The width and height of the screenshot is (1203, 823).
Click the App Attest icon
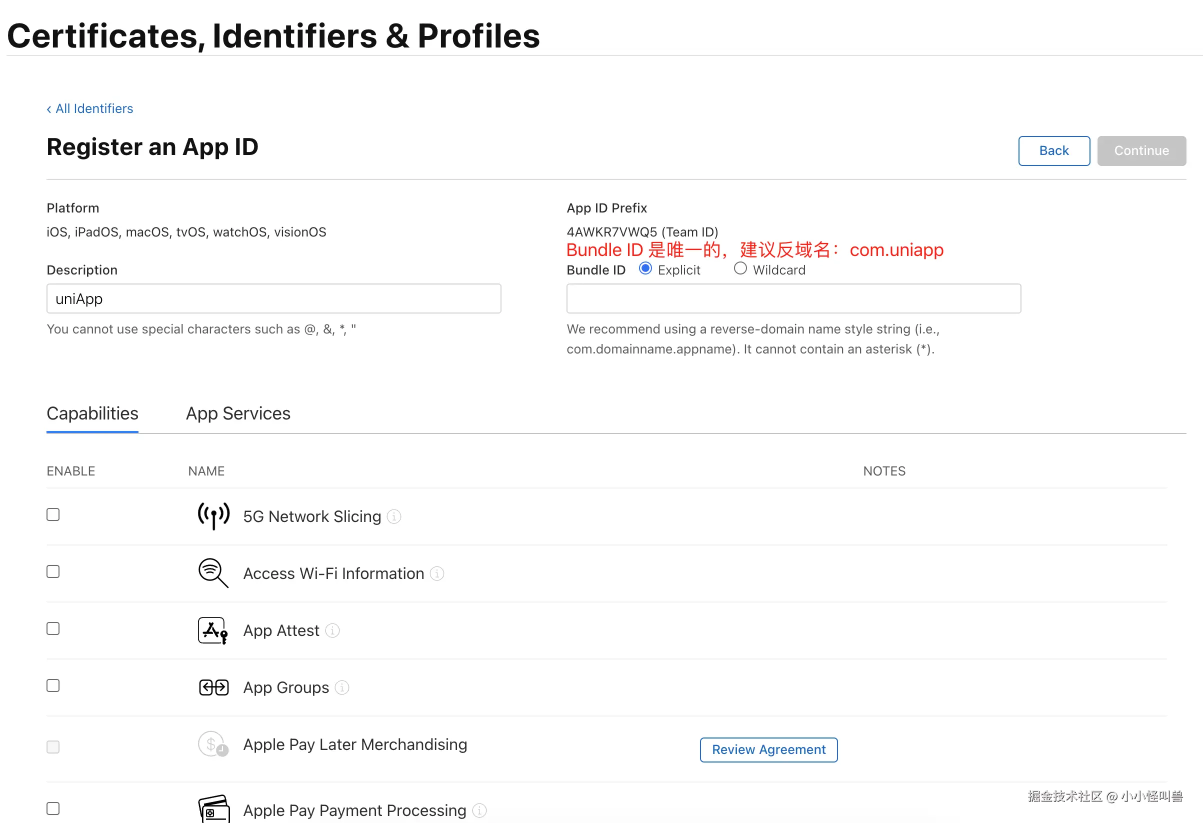point(213,630)
